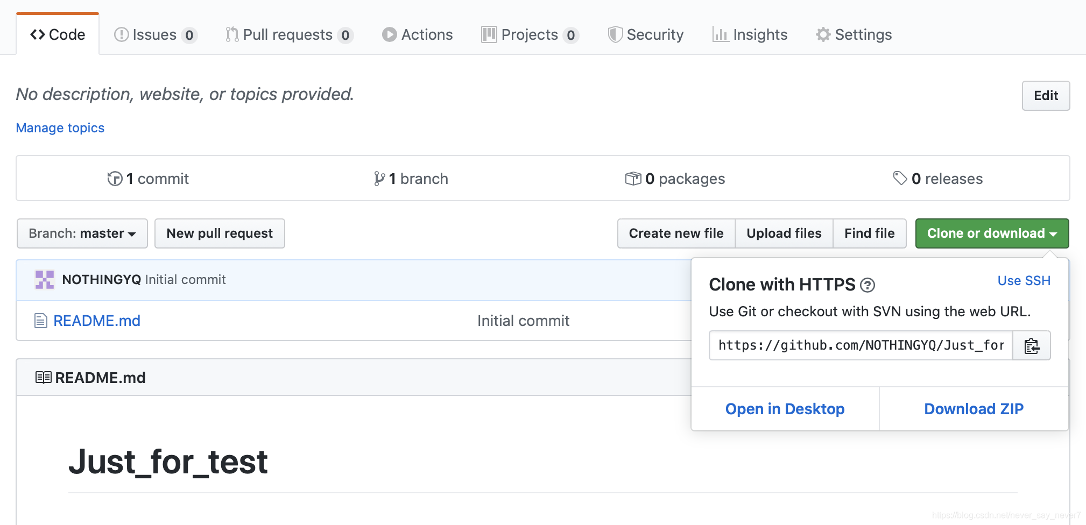Click the README.md file icon
The image size is (1086, 525).
pos(40,321)
